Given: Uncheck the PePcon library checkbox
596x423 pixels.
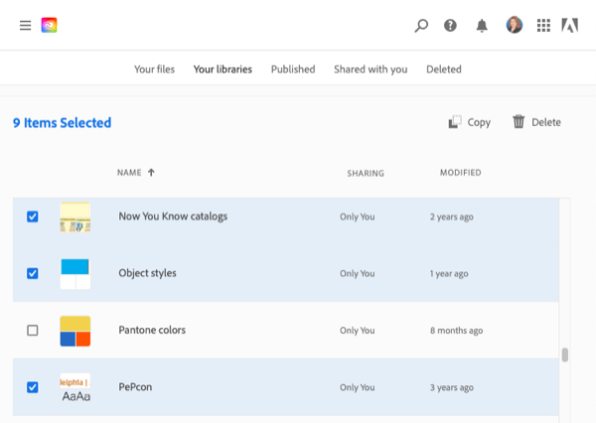Looking at the screenshot, I should (x=33, y=387).
